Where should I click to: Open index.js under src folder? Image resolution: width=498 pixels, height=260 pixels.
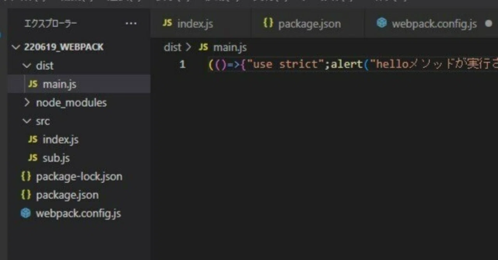[79, 139]
